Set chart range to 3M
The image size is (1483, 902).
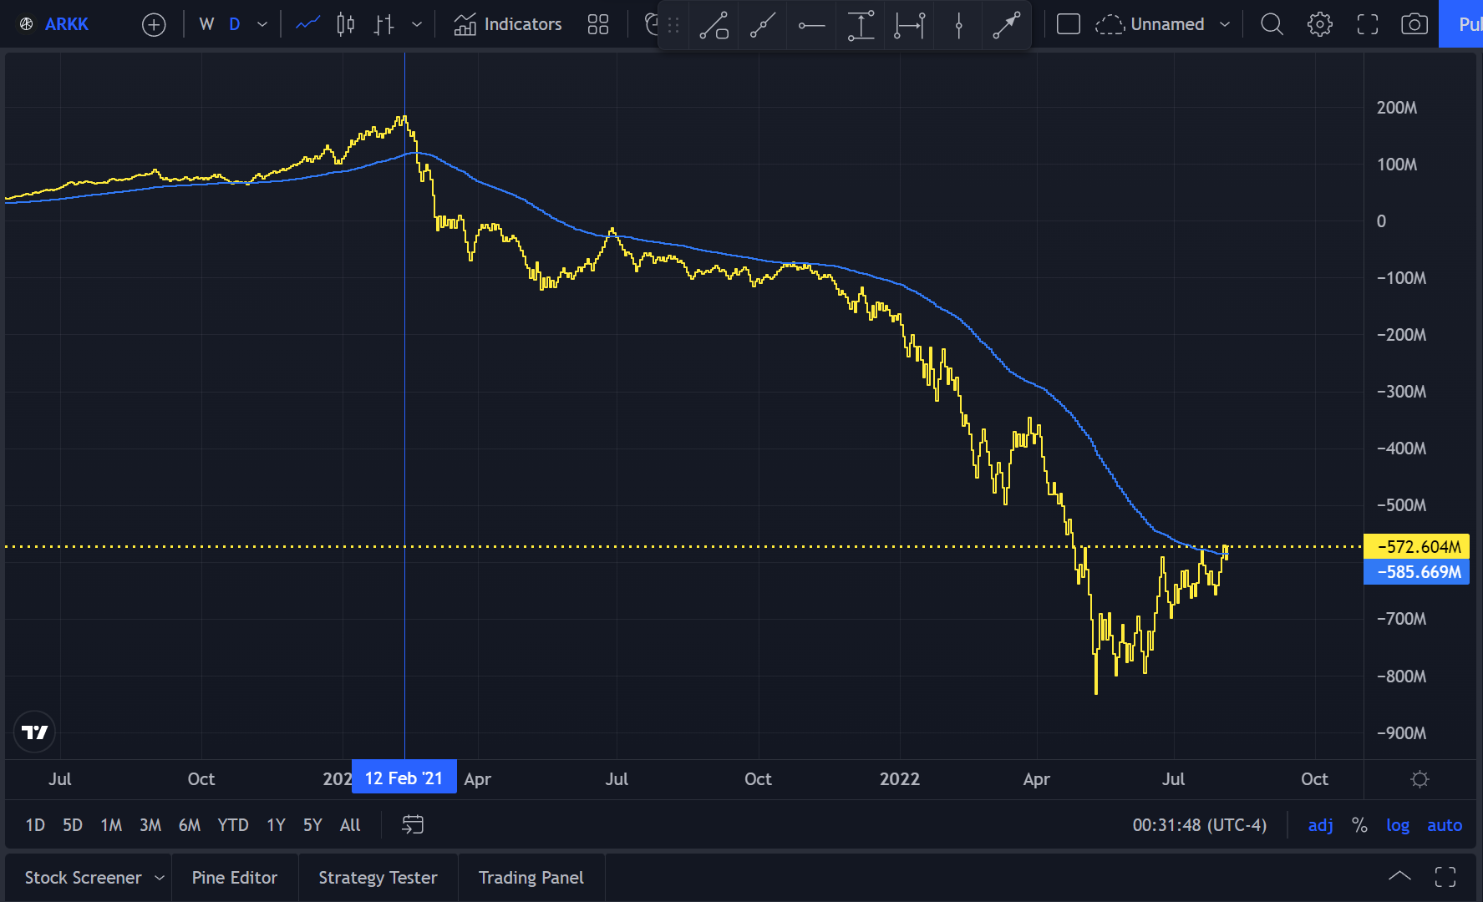point(150,825)
